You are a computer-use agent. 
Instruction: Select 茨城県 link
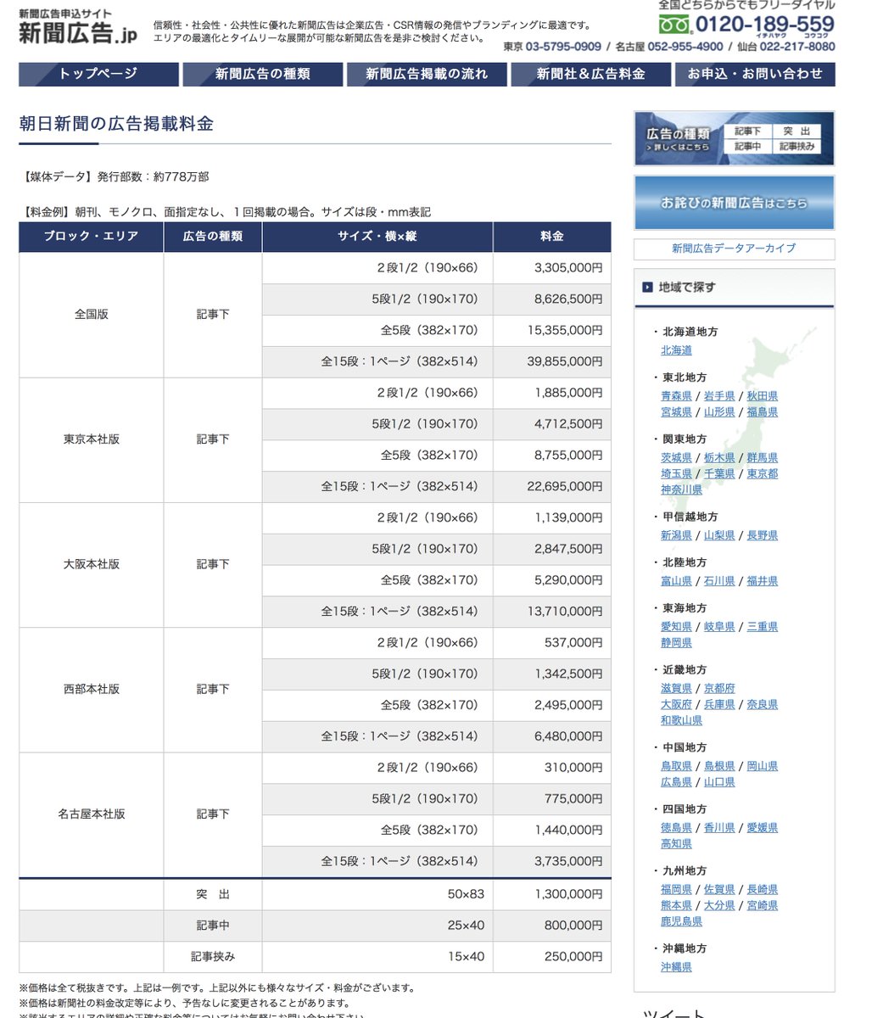tap(677, 458)
